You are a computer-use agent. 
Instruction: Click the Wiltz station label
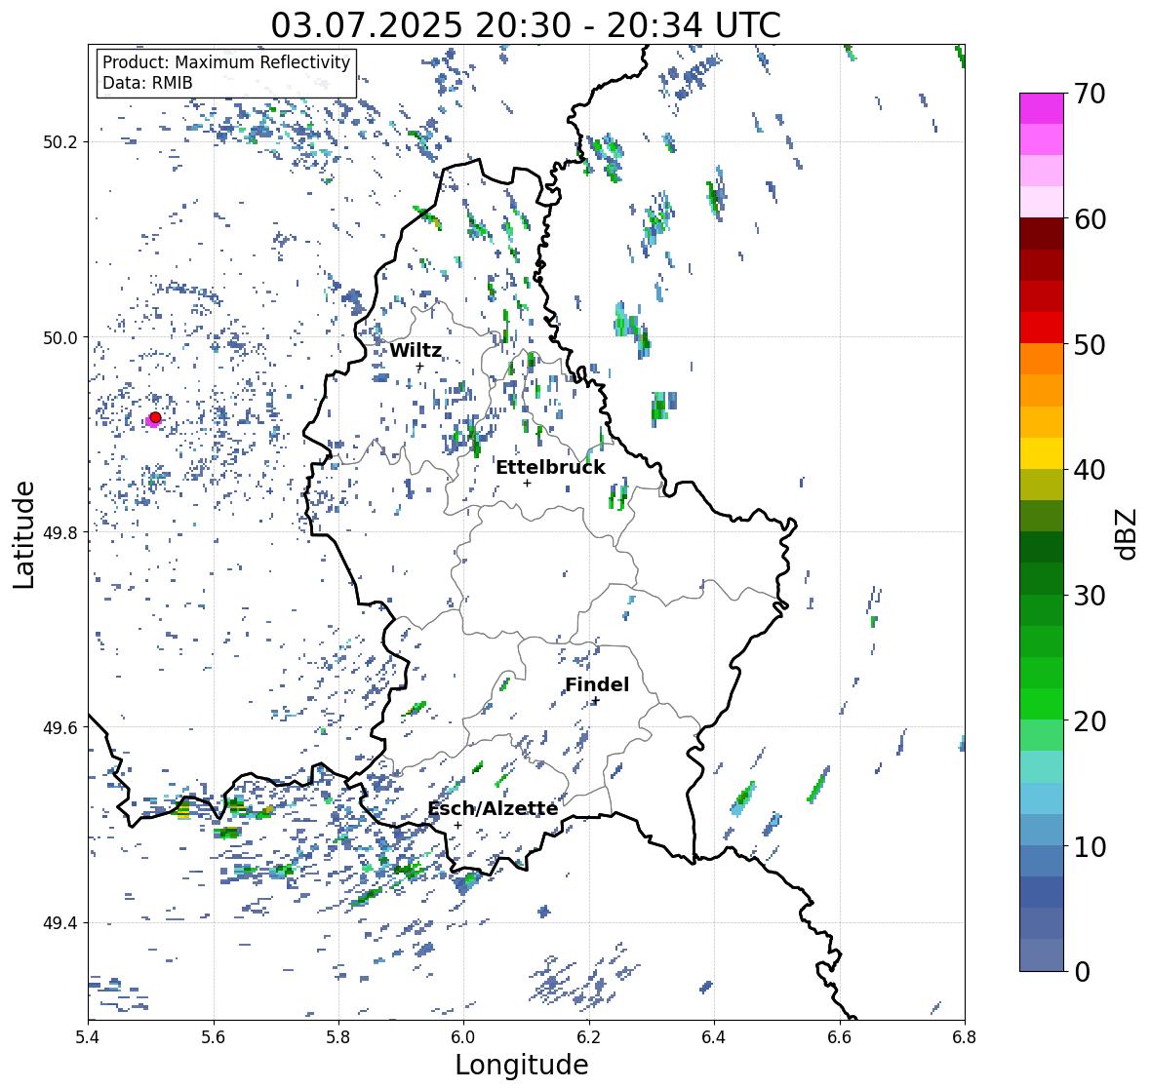coord(416,350)
